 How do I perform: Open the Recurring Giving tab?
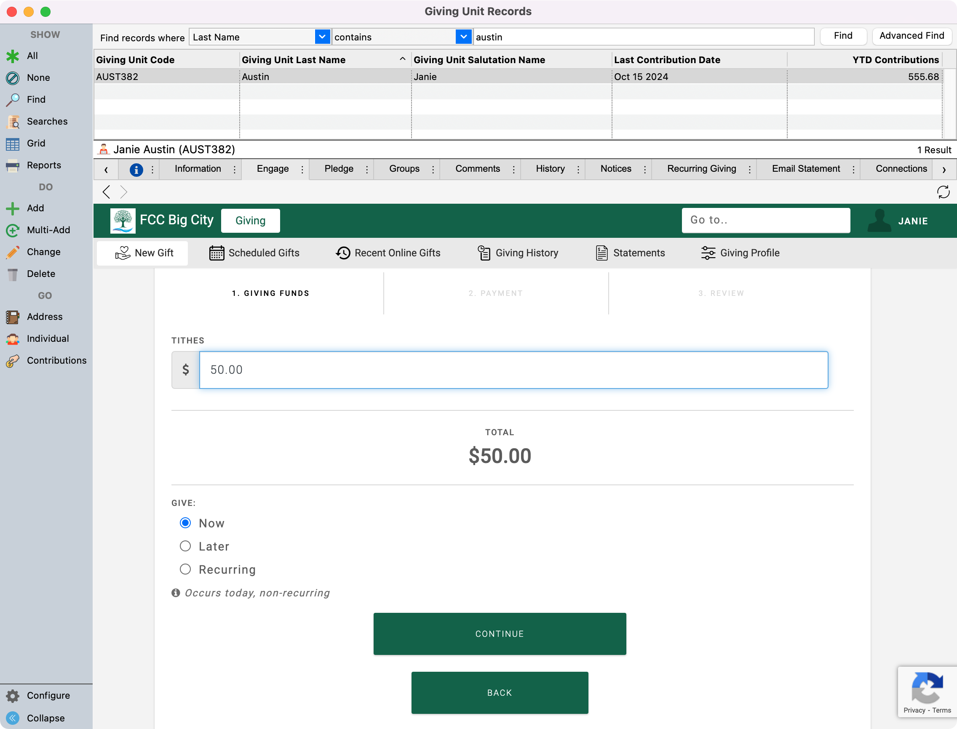pos(701,169)
